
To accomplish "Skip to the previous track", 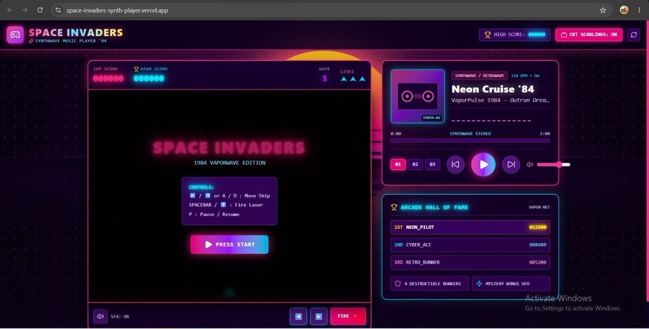I will (x=455, y=164).
